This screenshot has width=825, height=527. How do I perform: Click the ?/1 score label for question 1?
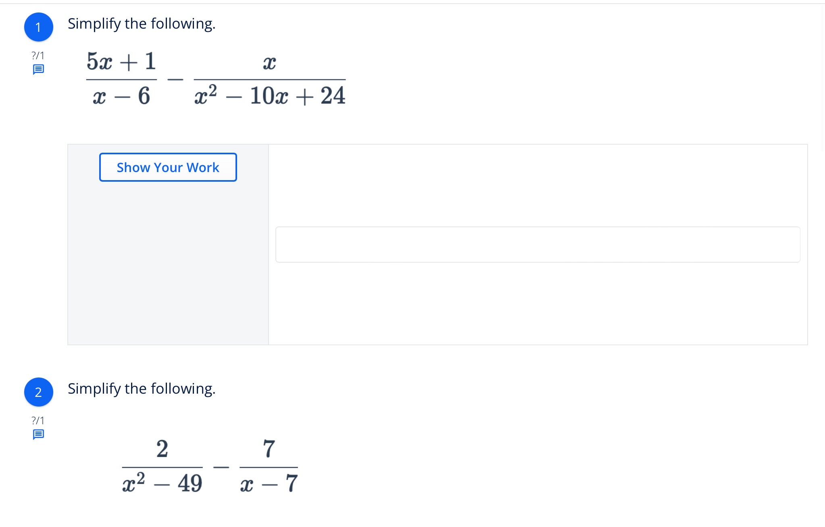coord(38,55)
